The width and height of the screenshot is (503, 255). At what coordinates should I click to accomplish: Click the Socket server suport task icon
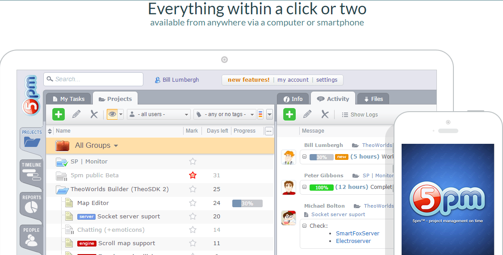[69, 216]
